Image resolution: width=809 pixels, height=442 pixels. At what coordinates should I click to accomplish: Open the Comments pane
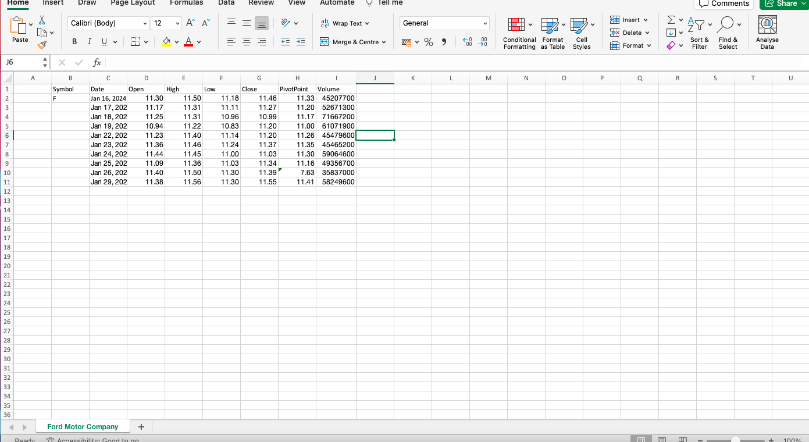[x=724, y=3]
